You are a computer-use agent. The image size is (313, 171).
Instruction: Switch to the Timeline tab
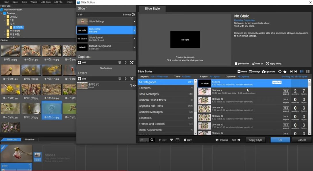click(30, 139)
